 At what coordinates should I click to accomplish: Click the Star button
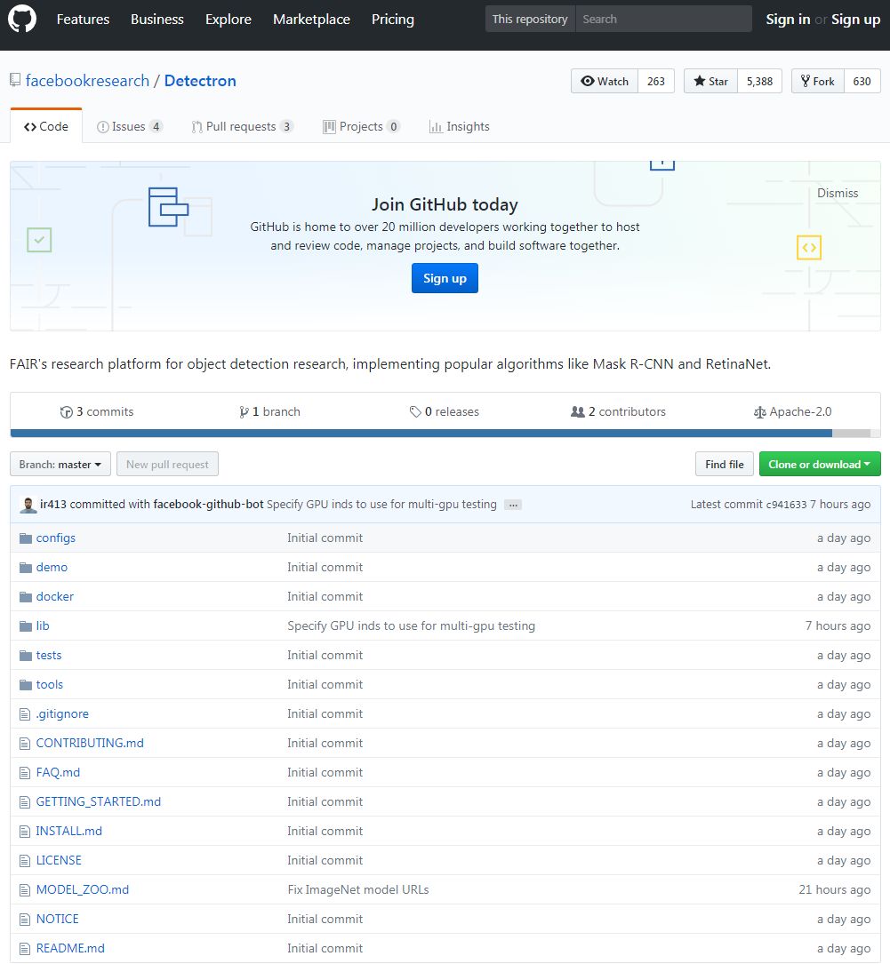tap(711, 81)
